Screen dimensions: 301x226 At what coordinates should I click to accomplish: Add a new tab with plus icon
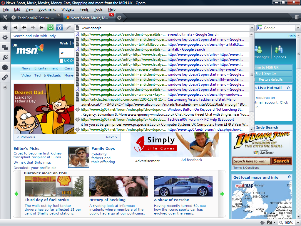(x=119, y=18)
